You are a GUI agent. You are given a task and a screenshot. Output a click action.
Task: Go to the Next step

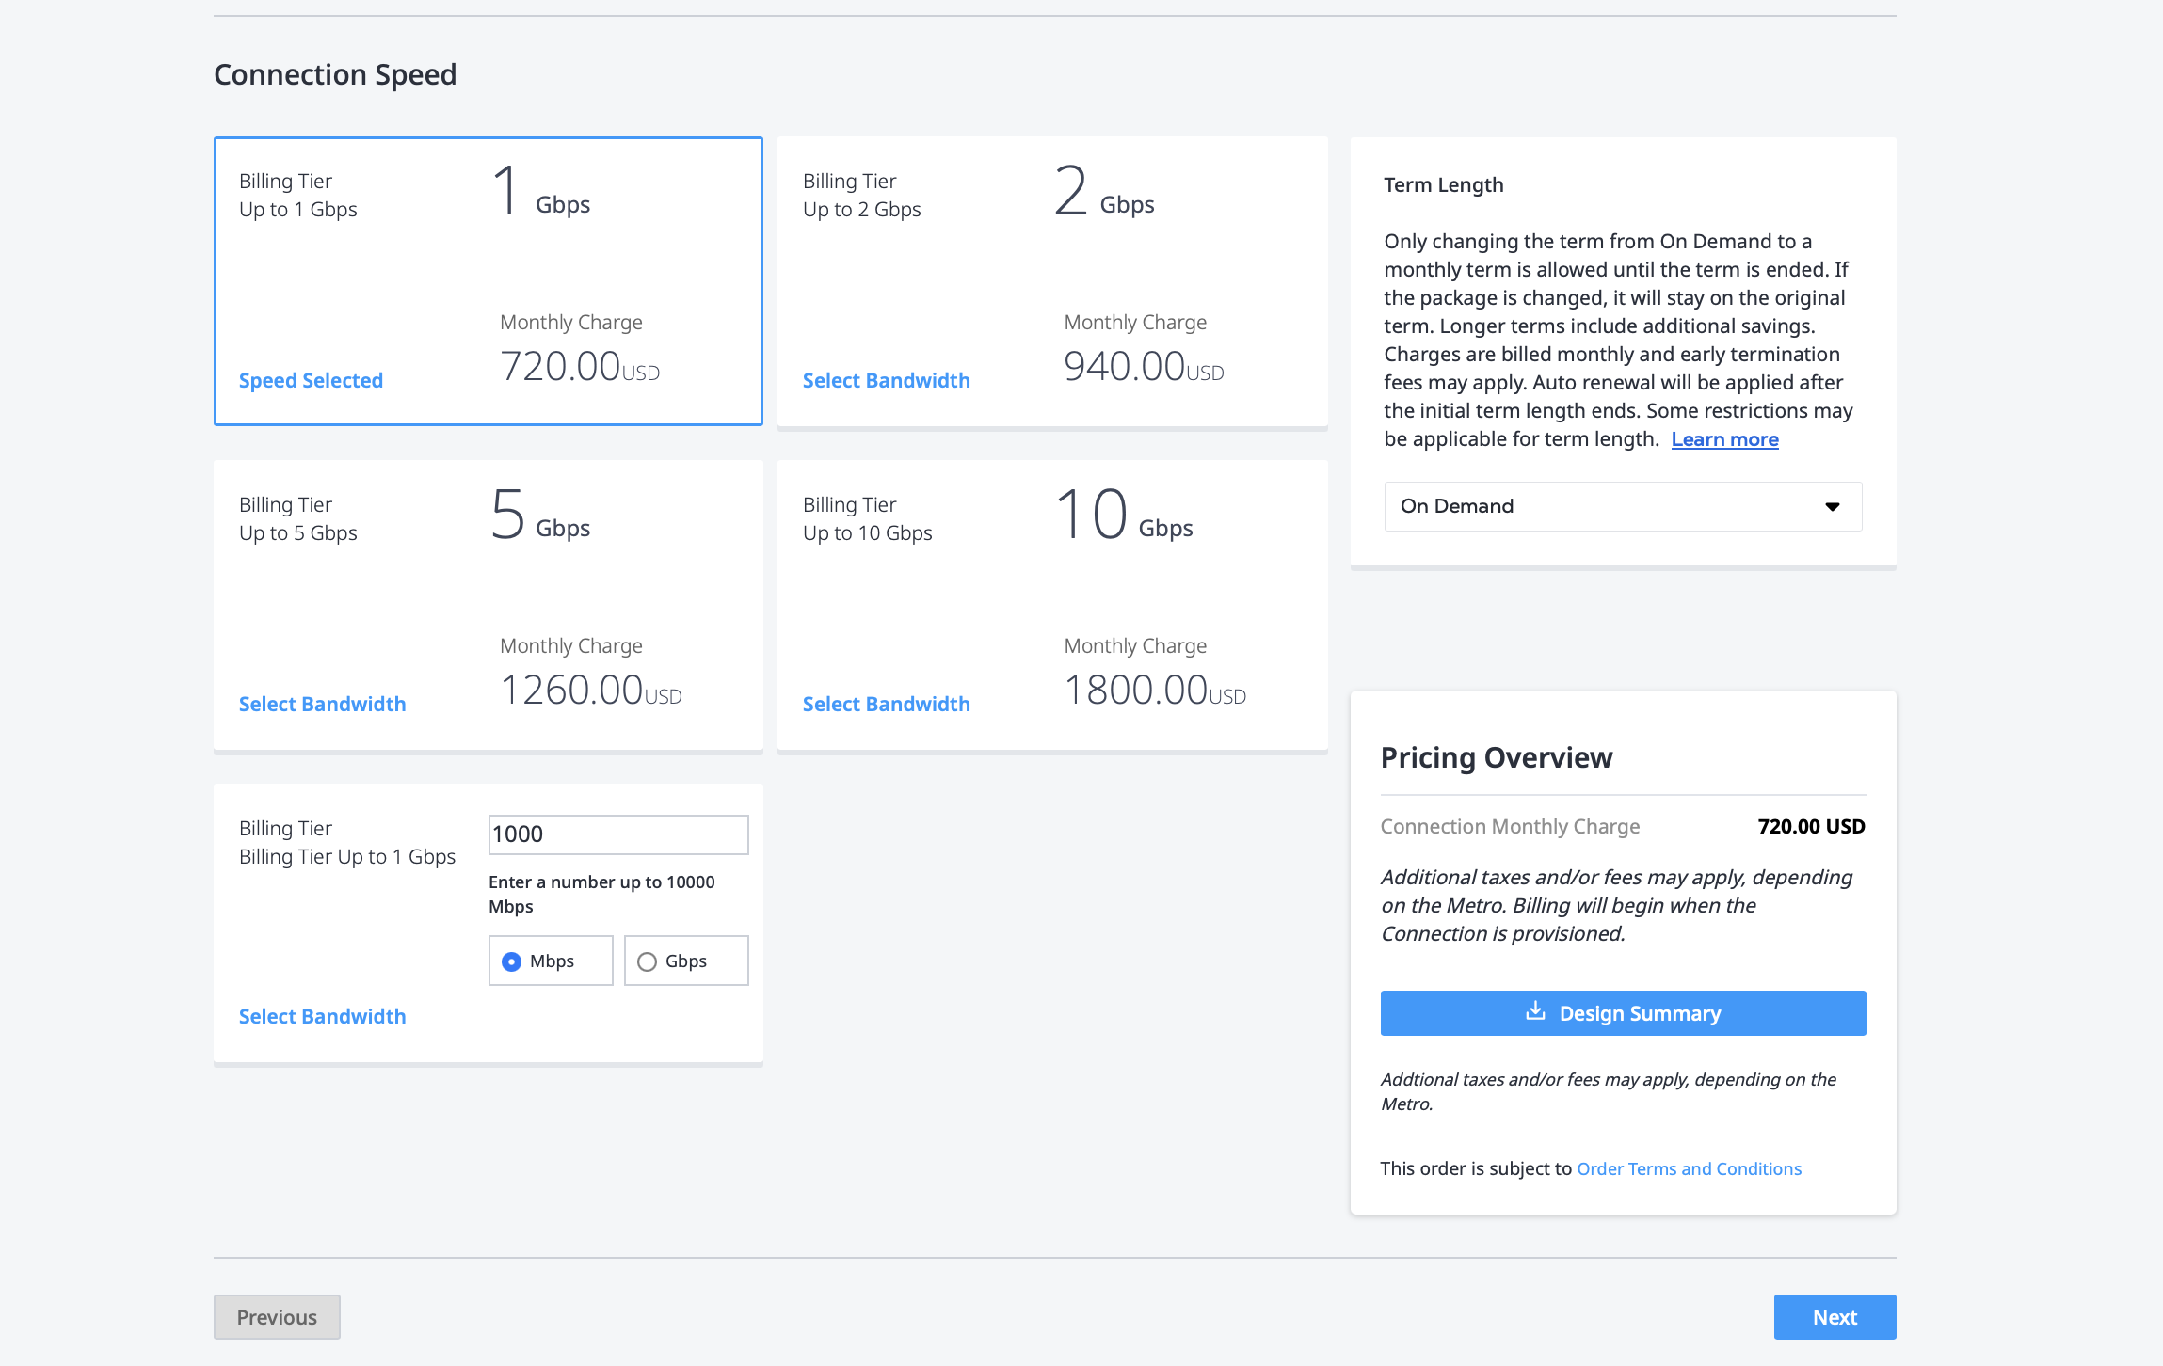point(1835,1317)
